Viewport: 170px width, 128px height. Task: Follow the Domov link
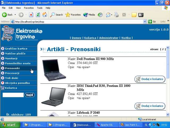[76, 38]
